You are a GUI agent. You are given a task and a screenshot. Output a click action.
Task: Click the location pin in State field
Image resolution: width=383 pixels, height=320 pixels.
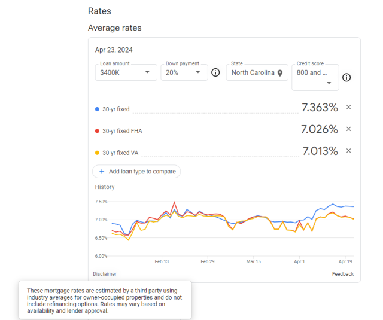(280, 73)
